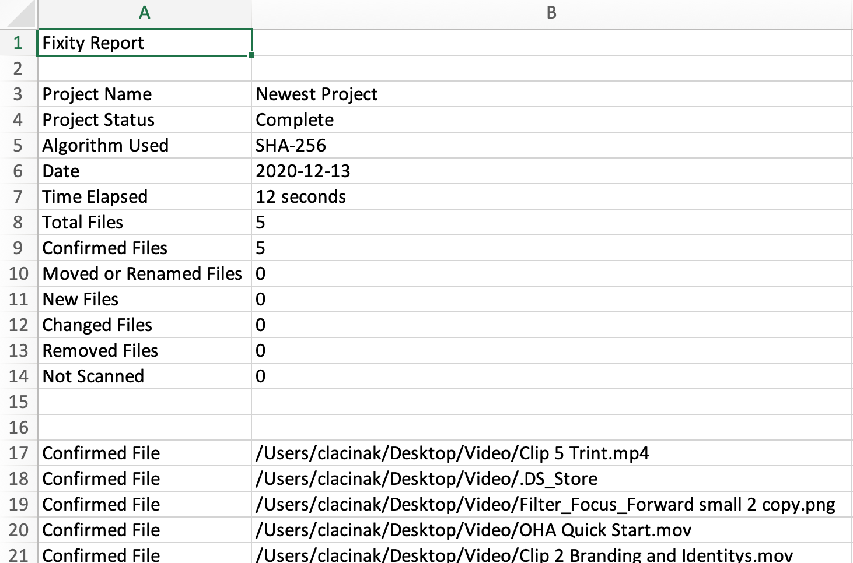The height and width of the screenshot is (563, 853).
Task: Click the 'New Files' cell
Action: coord(145,299)
